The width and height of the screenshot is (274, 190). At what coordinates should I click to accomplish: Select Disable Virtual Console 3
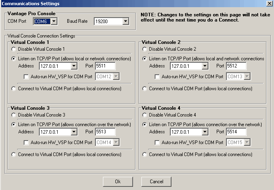[x=14, y=115]
